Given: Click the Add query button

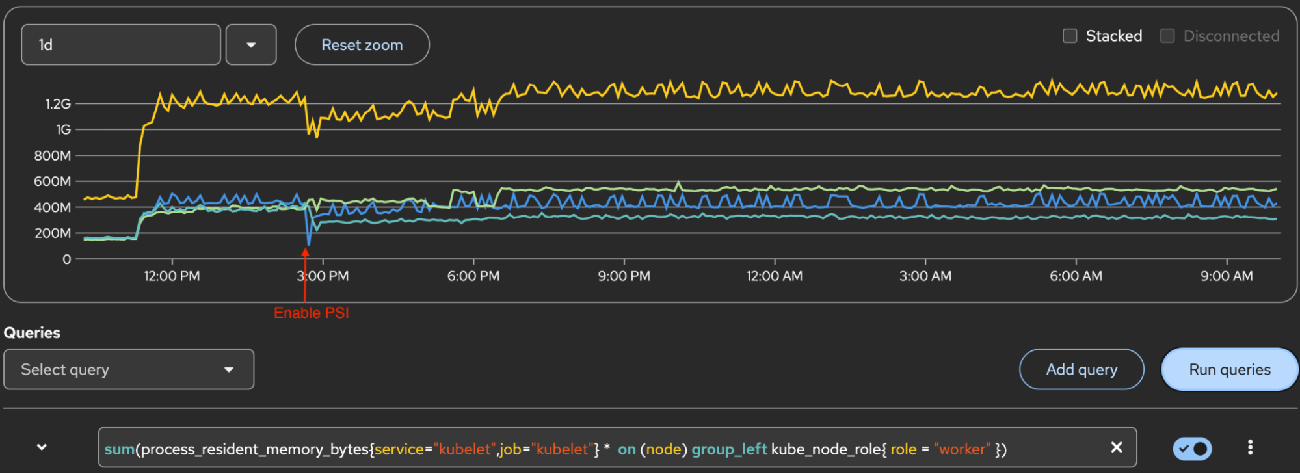Looking at the screenshot, I should click(1081, 369).
